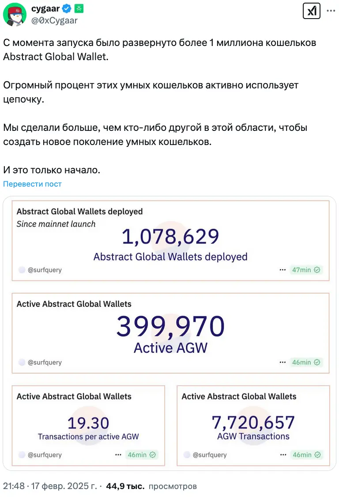Click the 46min badge on 399,970 card
The height and width of the screenshot is (497, 339).
(x=306, y=362)
